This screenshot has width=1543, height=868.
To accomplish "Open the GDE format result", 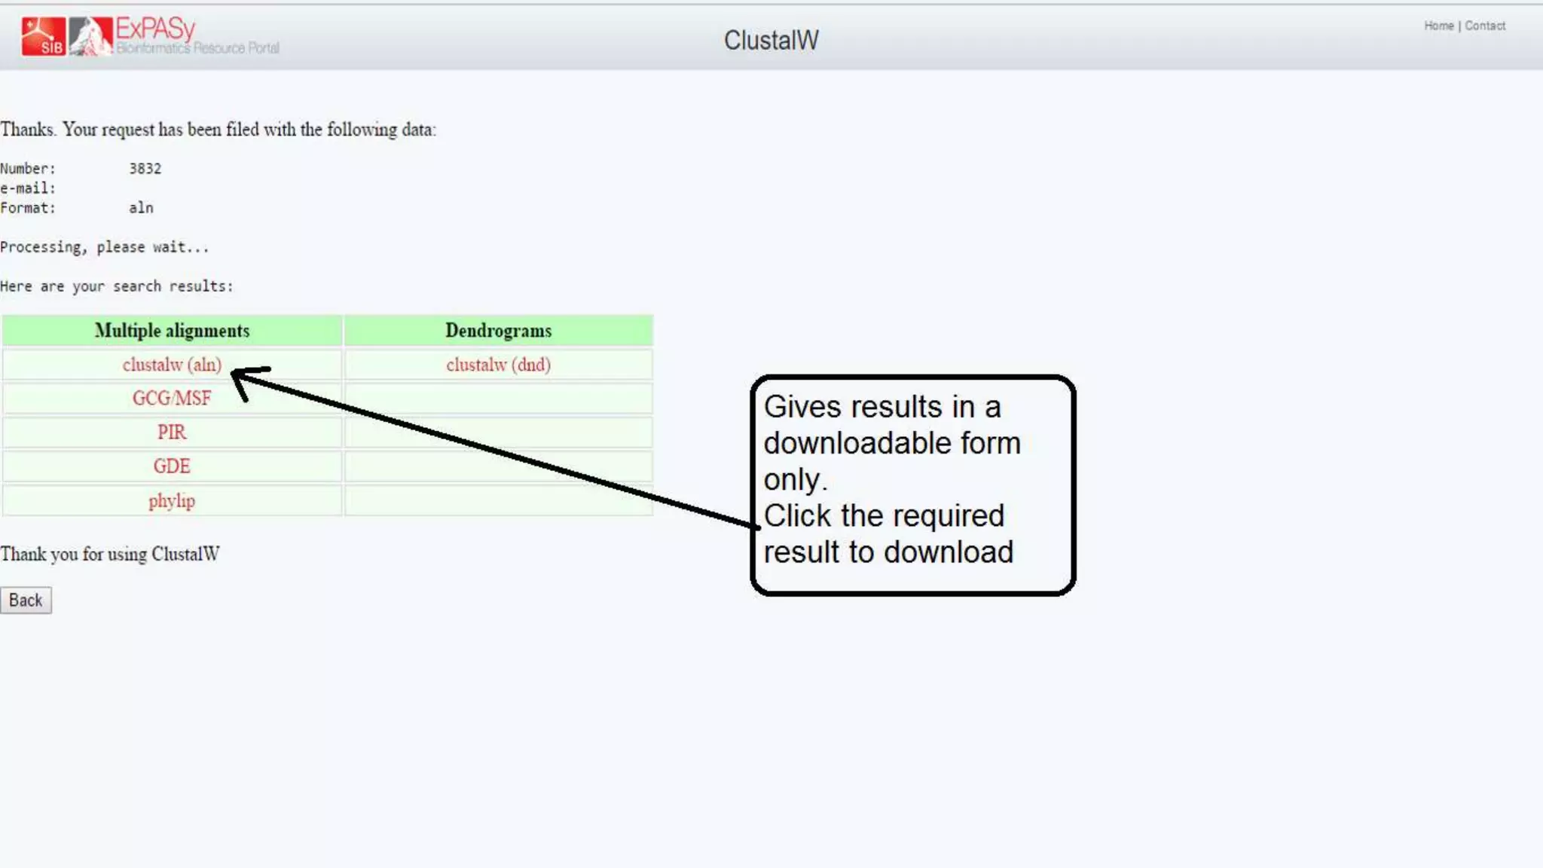I will tap(172, 466).
